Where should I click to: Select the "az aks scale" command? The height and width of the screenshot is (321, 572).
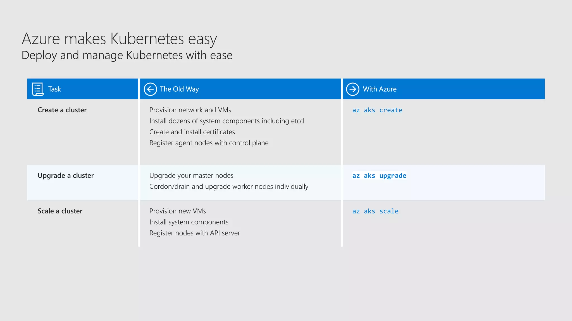coord(375,211)
